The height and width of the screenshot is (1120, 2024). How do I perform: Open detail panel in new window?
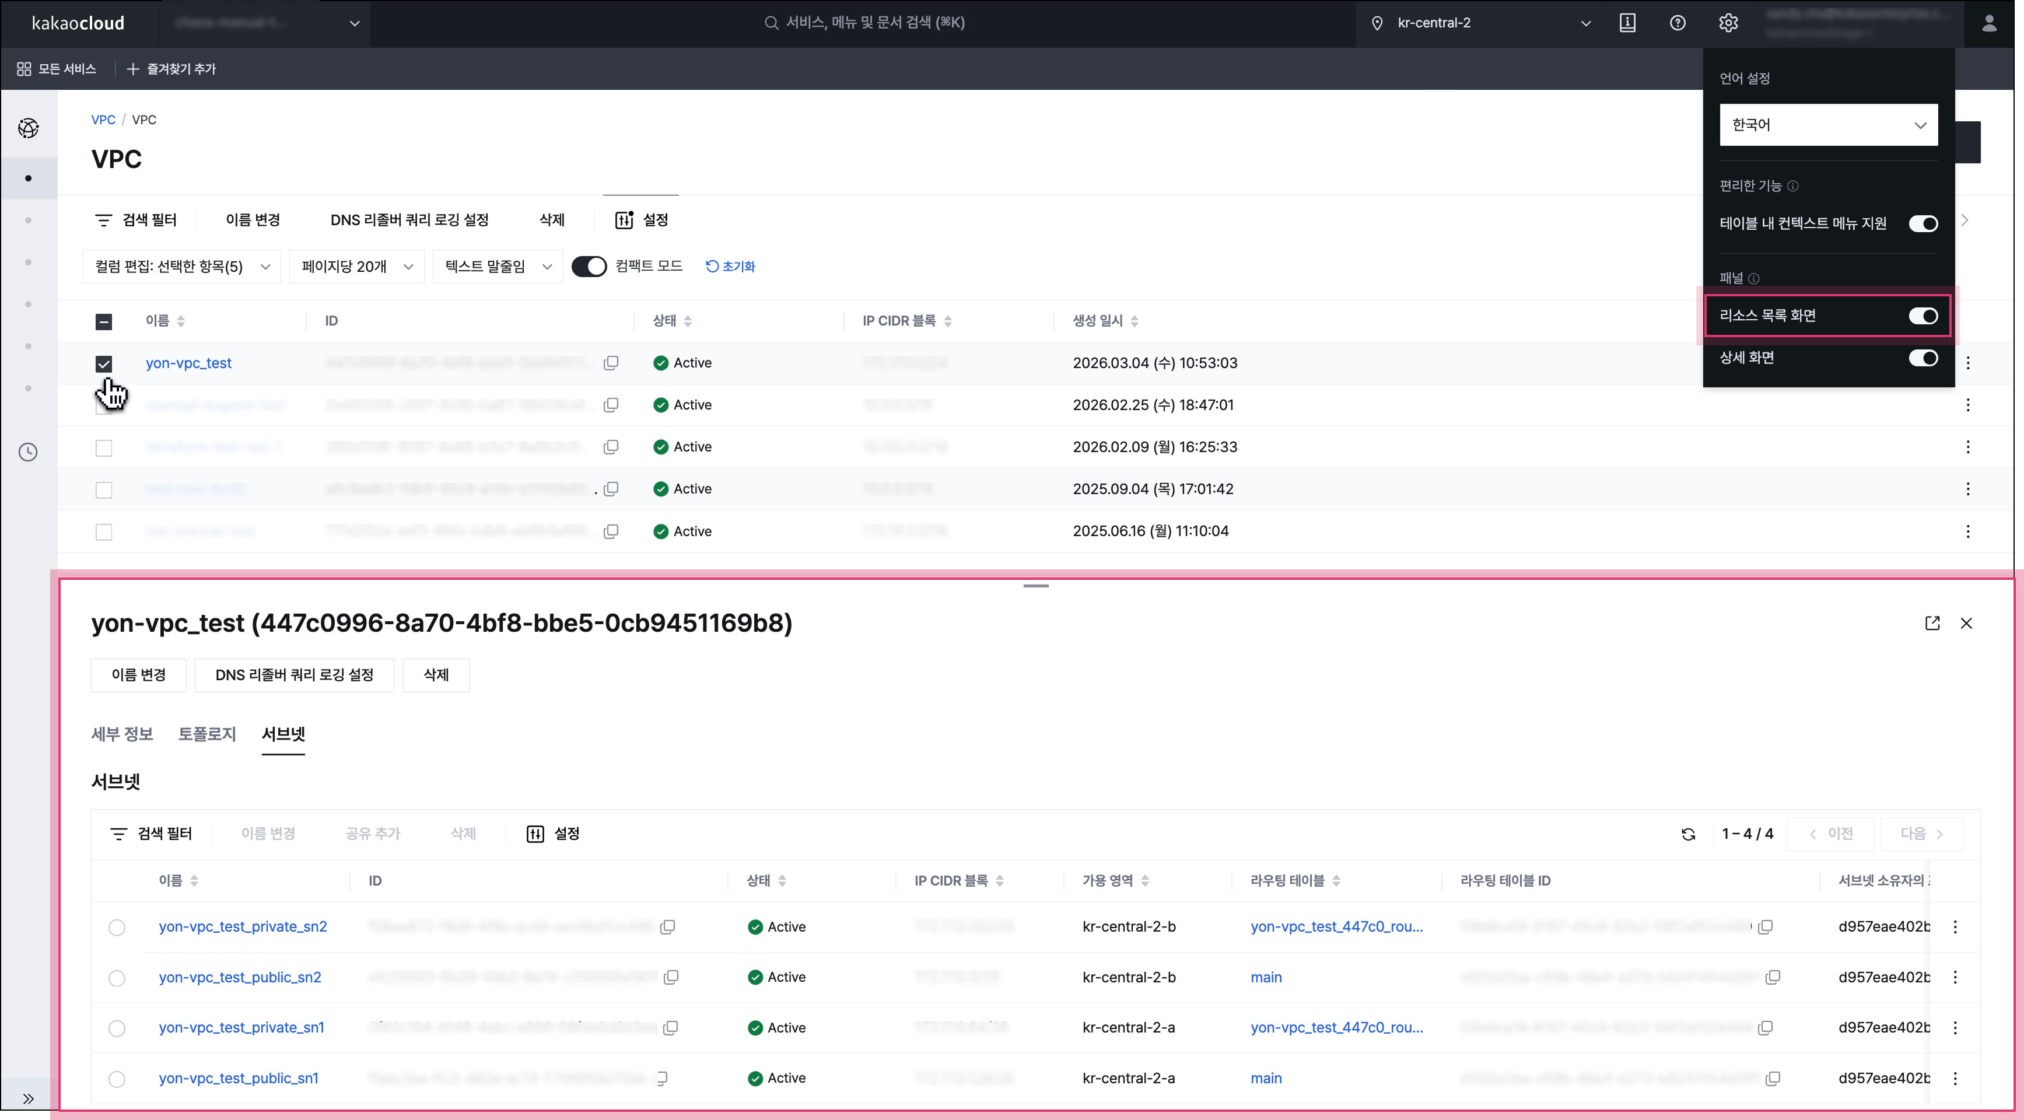click(1932, 623)
